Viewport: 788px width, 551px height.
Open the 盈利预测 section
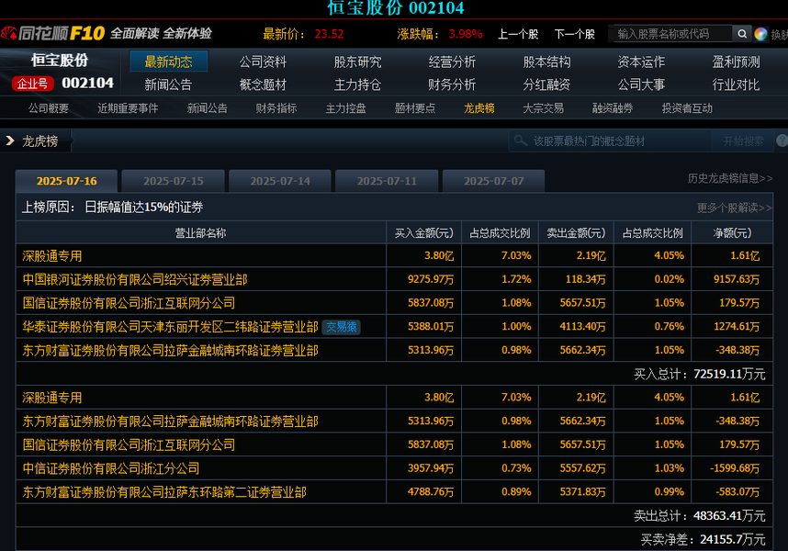[x=736, y=62]
